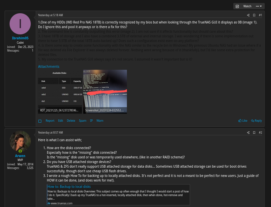Open post number #1 permalink
Viewport: 271px width, 207px height.
point(260,15)
